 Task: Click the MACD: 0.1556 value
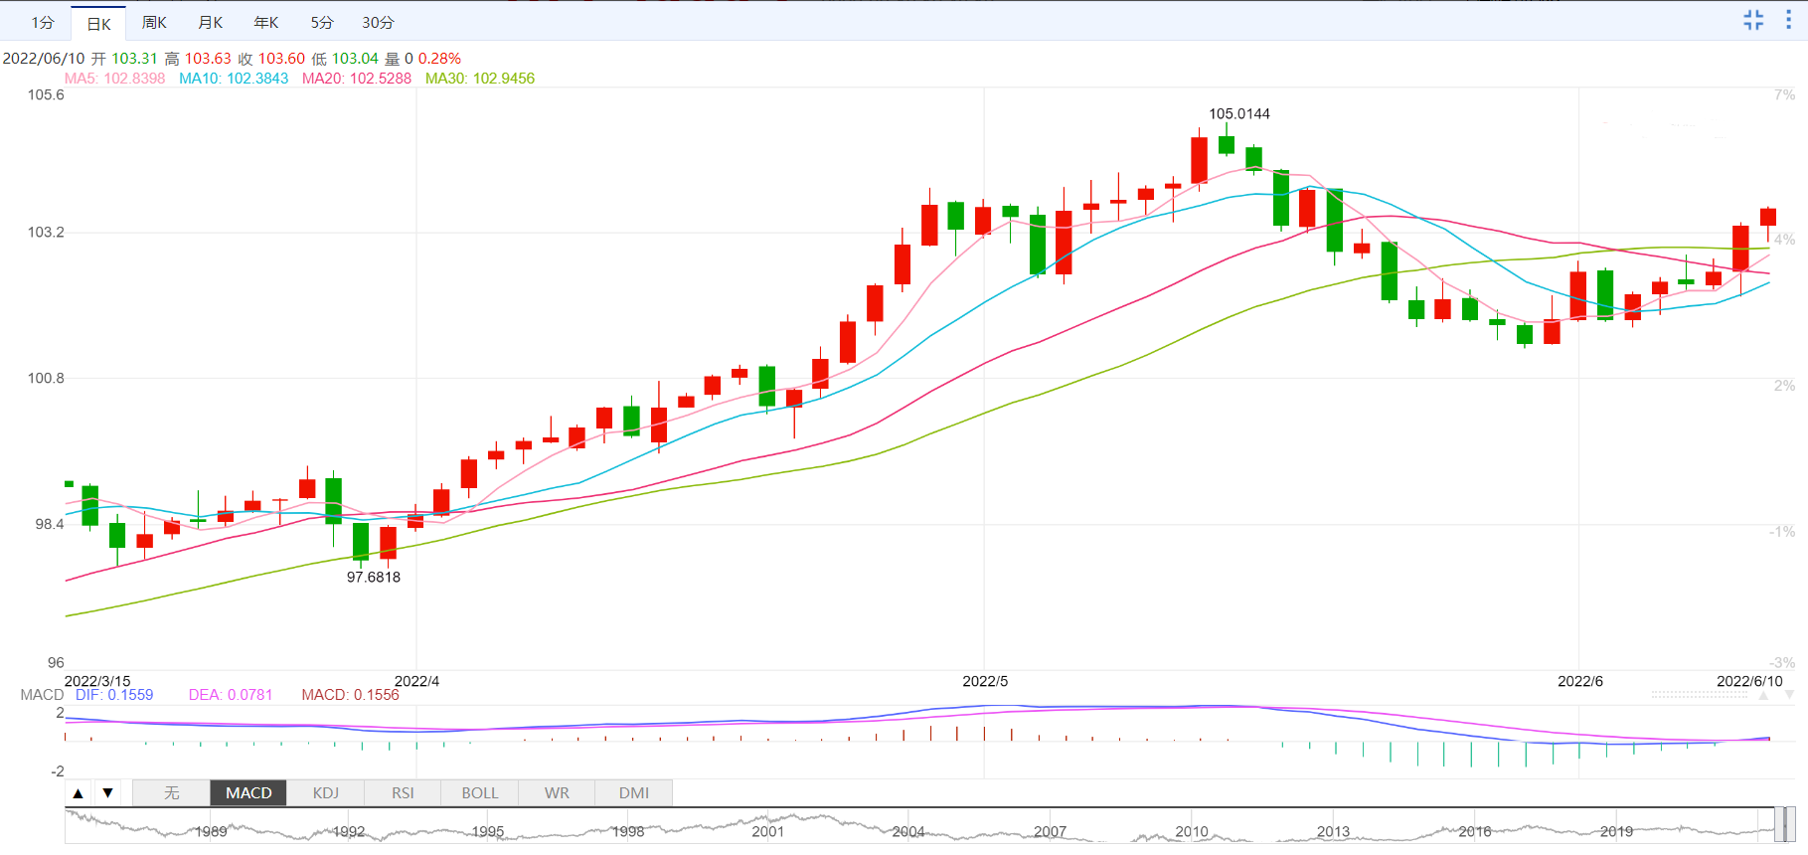pyautogui.click(x=351, y=695)
